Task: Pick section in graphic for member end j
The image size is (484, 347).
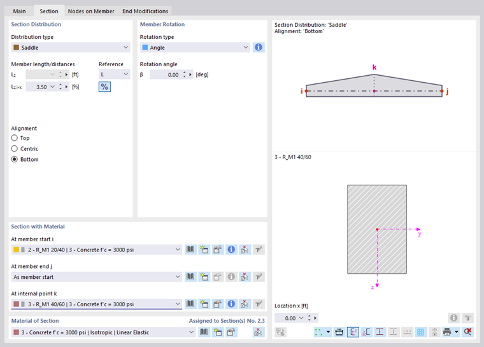Action: 245,276
